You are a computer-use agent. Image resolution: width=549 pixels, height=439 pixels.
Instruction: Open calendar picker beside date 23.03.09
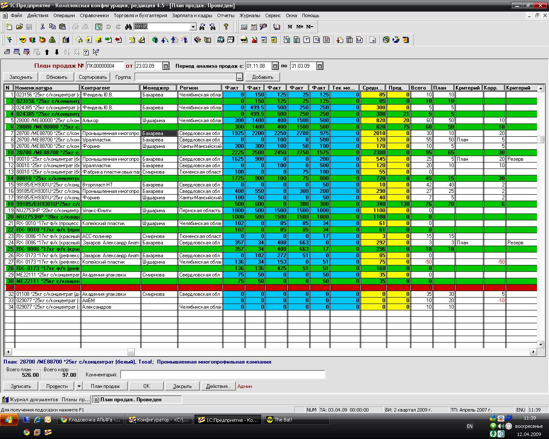pyautogui.click(x=165, y=66)
